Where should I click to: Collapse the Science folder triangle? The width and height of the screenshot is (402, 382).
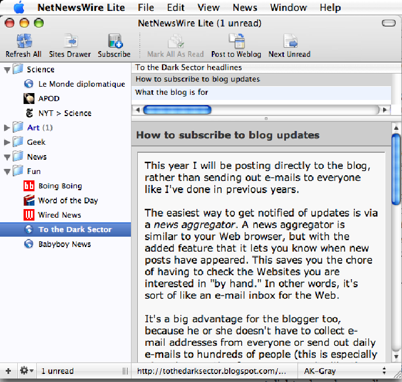7,70
